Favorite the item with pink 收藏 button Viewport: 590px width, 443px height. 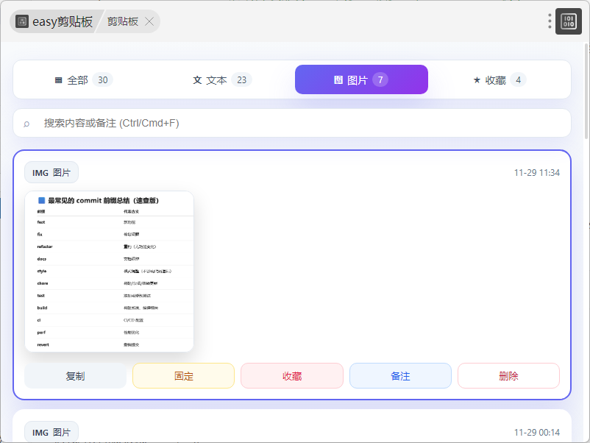click(291, 376)
